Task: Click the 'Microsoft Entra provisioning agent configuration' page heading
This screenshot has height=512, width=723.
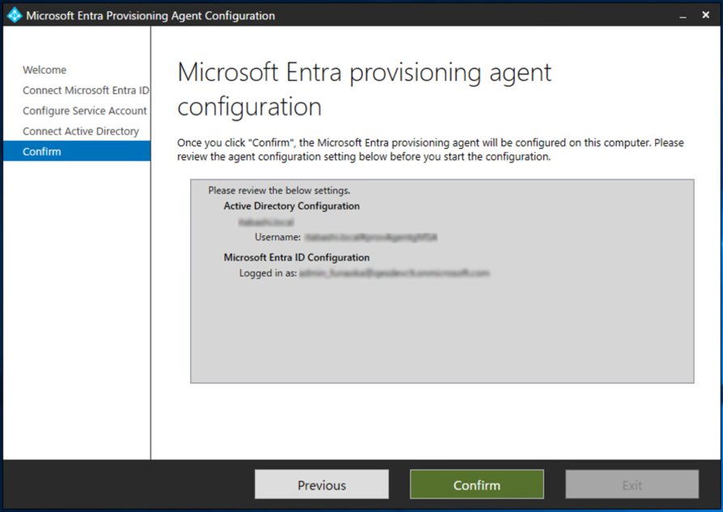Action: click(364, 90)
